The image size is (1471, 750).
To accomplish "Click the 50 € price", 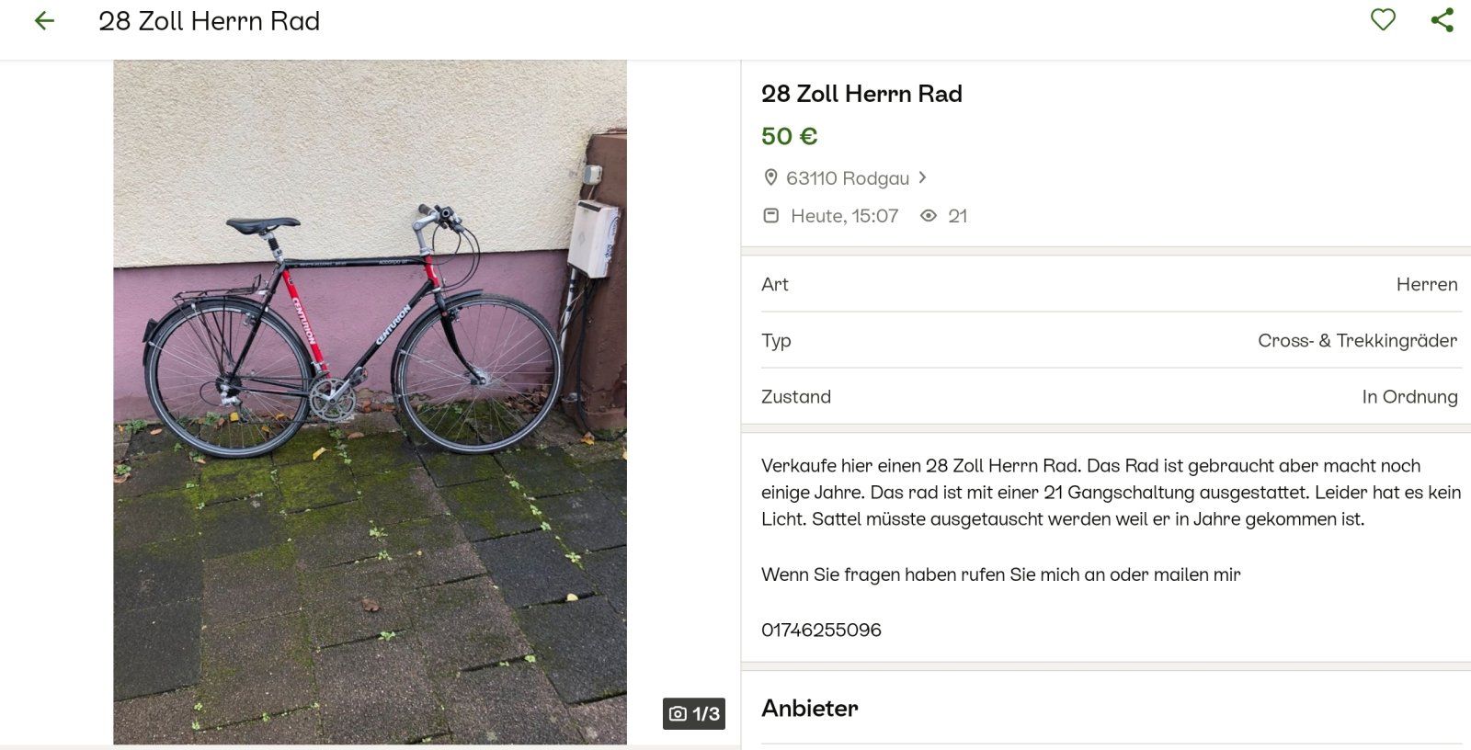I will [789, 136].
